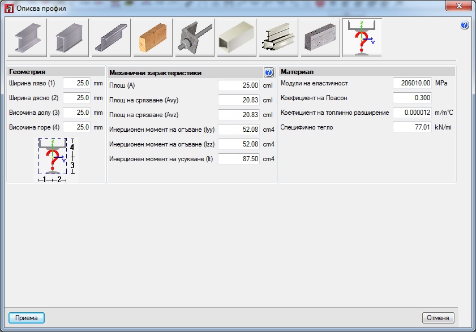Click the Материал section header
The height and width of the screenshot is (332, 476).
[x=367, y=72]
